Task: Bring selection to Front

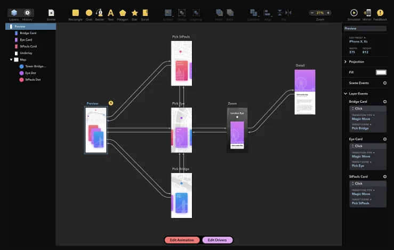Action: 219,13
